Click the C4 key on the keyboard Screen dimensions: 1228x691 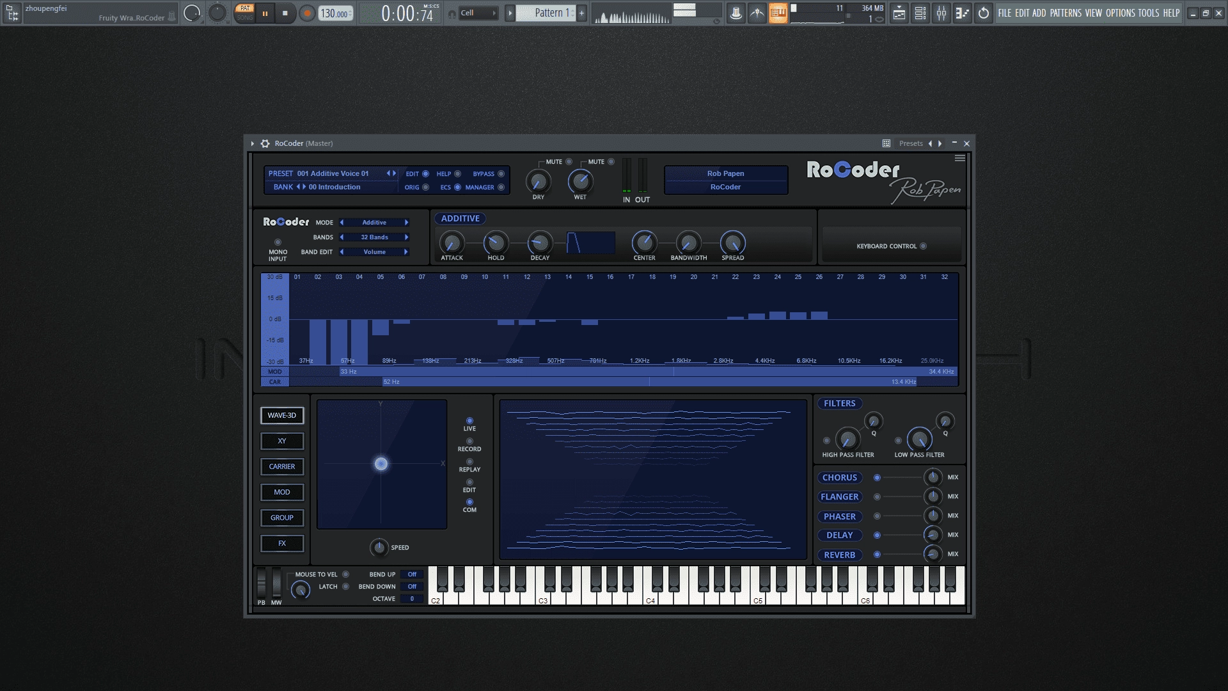tap(650, 599)
